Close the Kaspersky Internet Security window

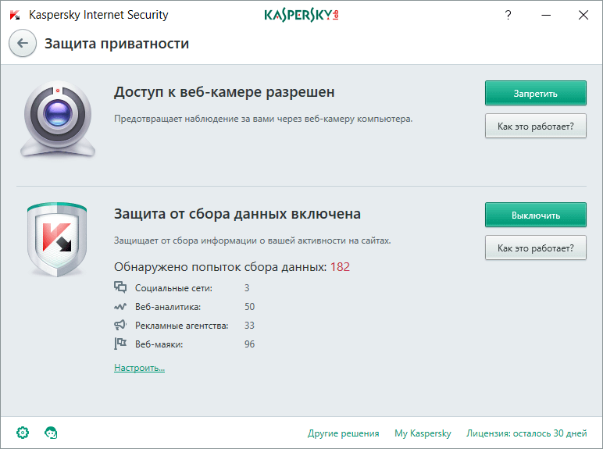coord(583,15)
